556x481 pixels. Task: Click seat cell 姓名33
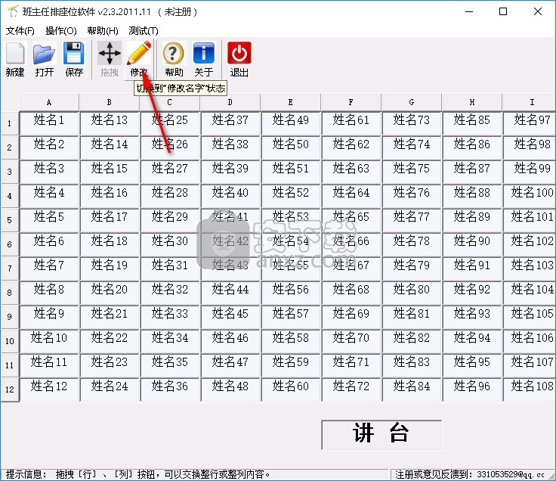click(x=169, y=317)
